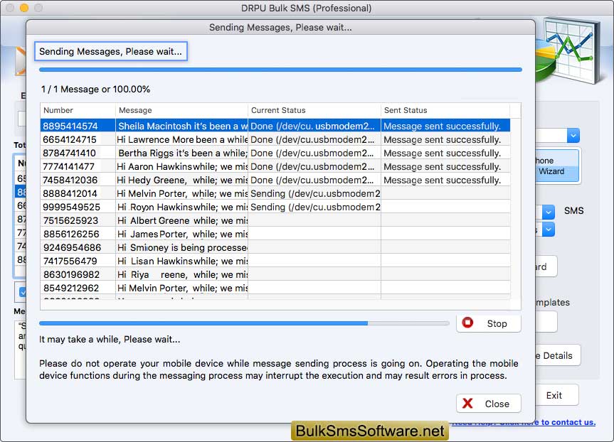Select the row with number 7515625923
Screen dimensions: 614x442
(x=275, y=220)
